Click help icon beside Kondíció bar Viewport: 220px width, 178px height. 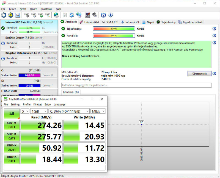coord(214,36)
